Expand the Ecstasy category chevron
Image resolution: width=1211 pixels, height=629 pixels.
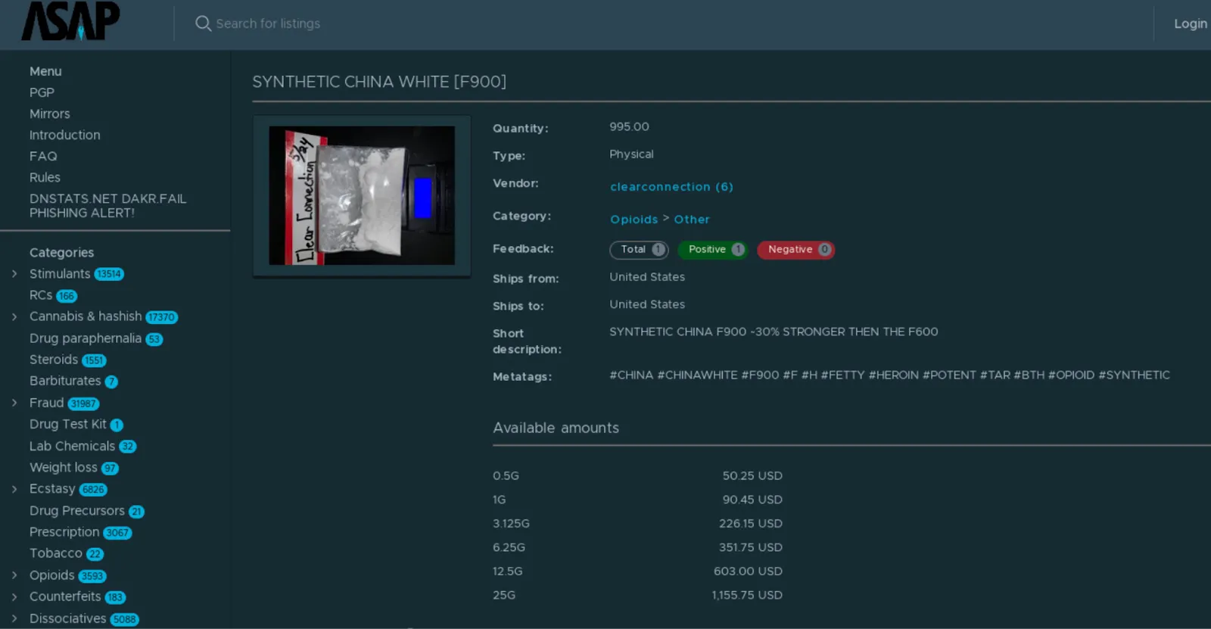click(14, 489)
